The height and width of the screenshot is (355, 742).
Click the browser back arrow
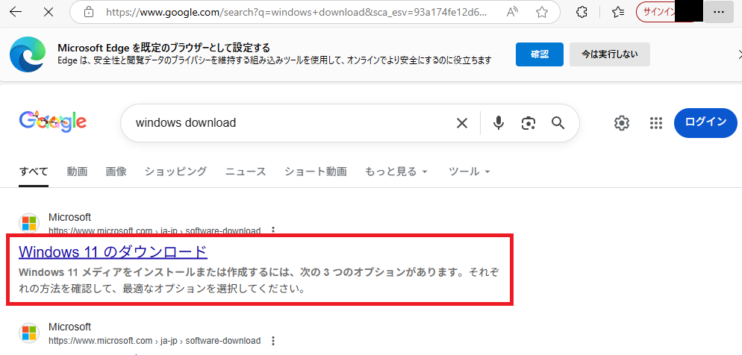[x=15, y=12]
